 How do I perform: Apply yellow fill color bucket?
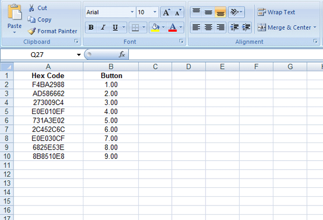(x=155, y=27)
